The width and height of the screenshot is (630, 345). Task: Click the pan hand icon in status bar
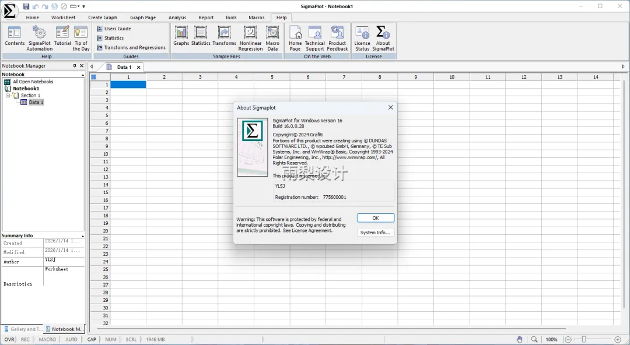point(520,339)
